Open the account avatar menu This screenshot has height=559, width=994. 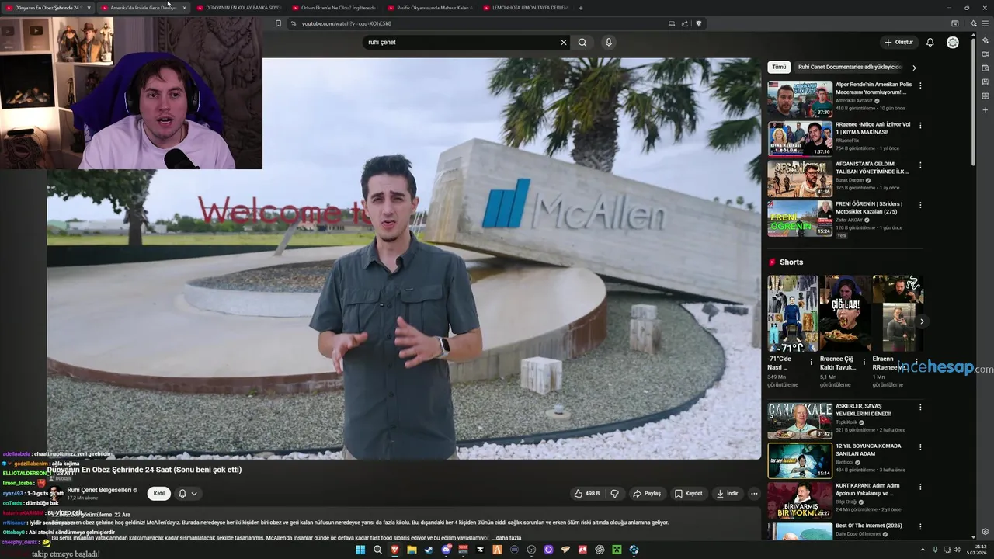(953, 42)
